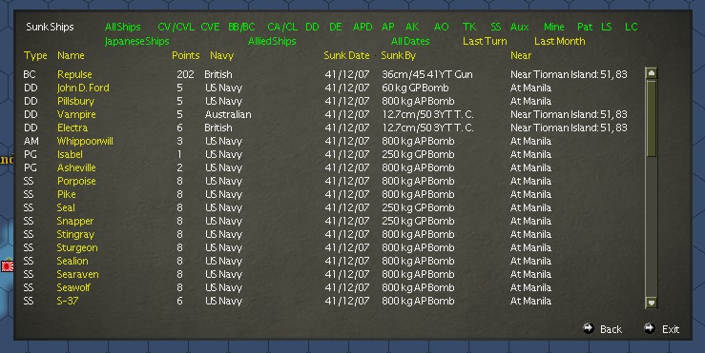Click points value 202 for Repulse
The height and width of the screenshot is (353, 705).
pos(185,74)
